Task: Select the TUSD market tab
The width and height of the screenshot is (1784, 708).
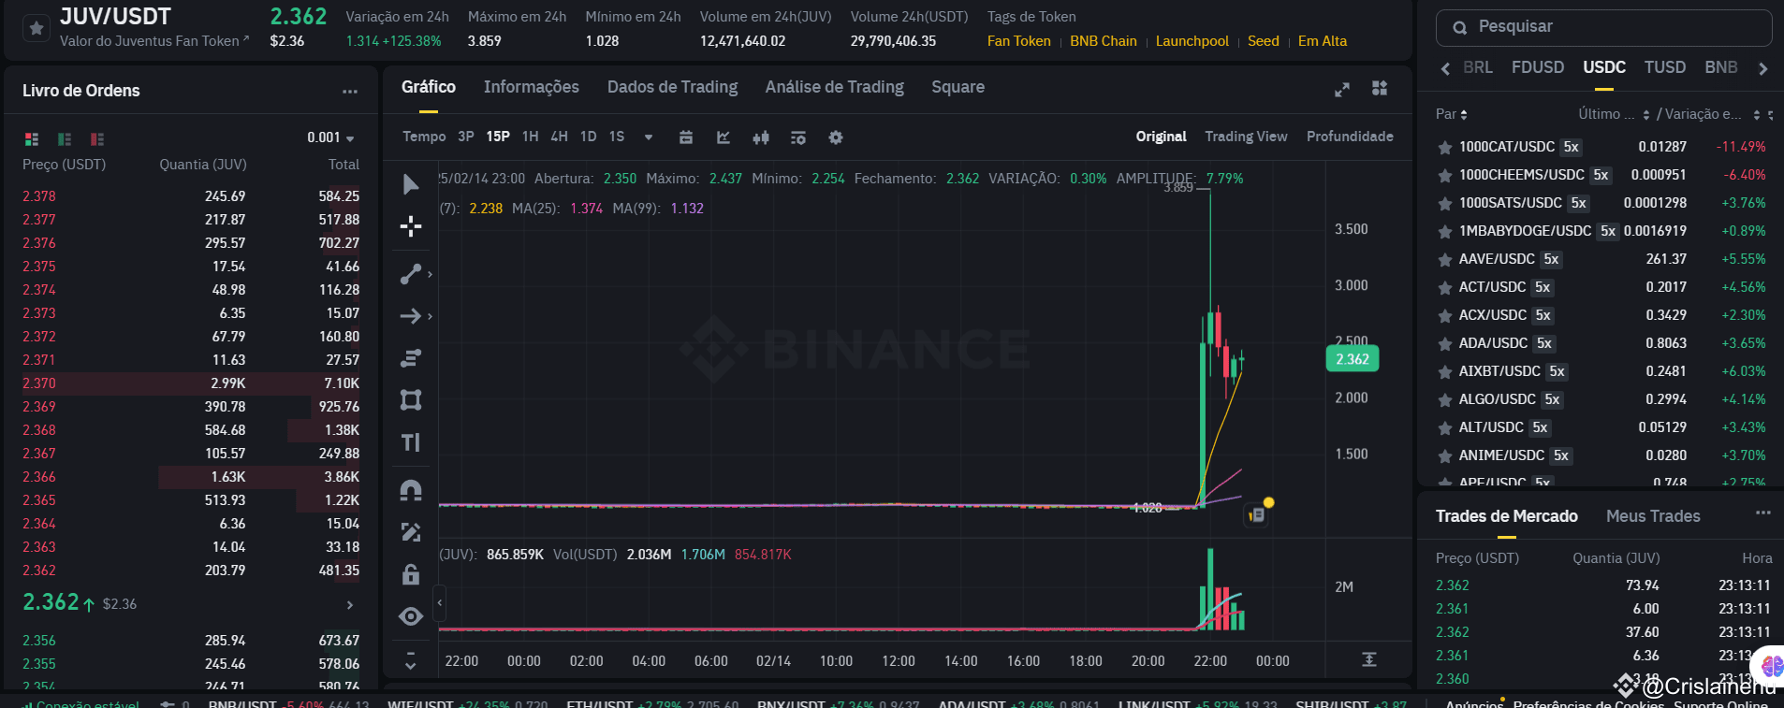Action: [x=1664, y=67]
